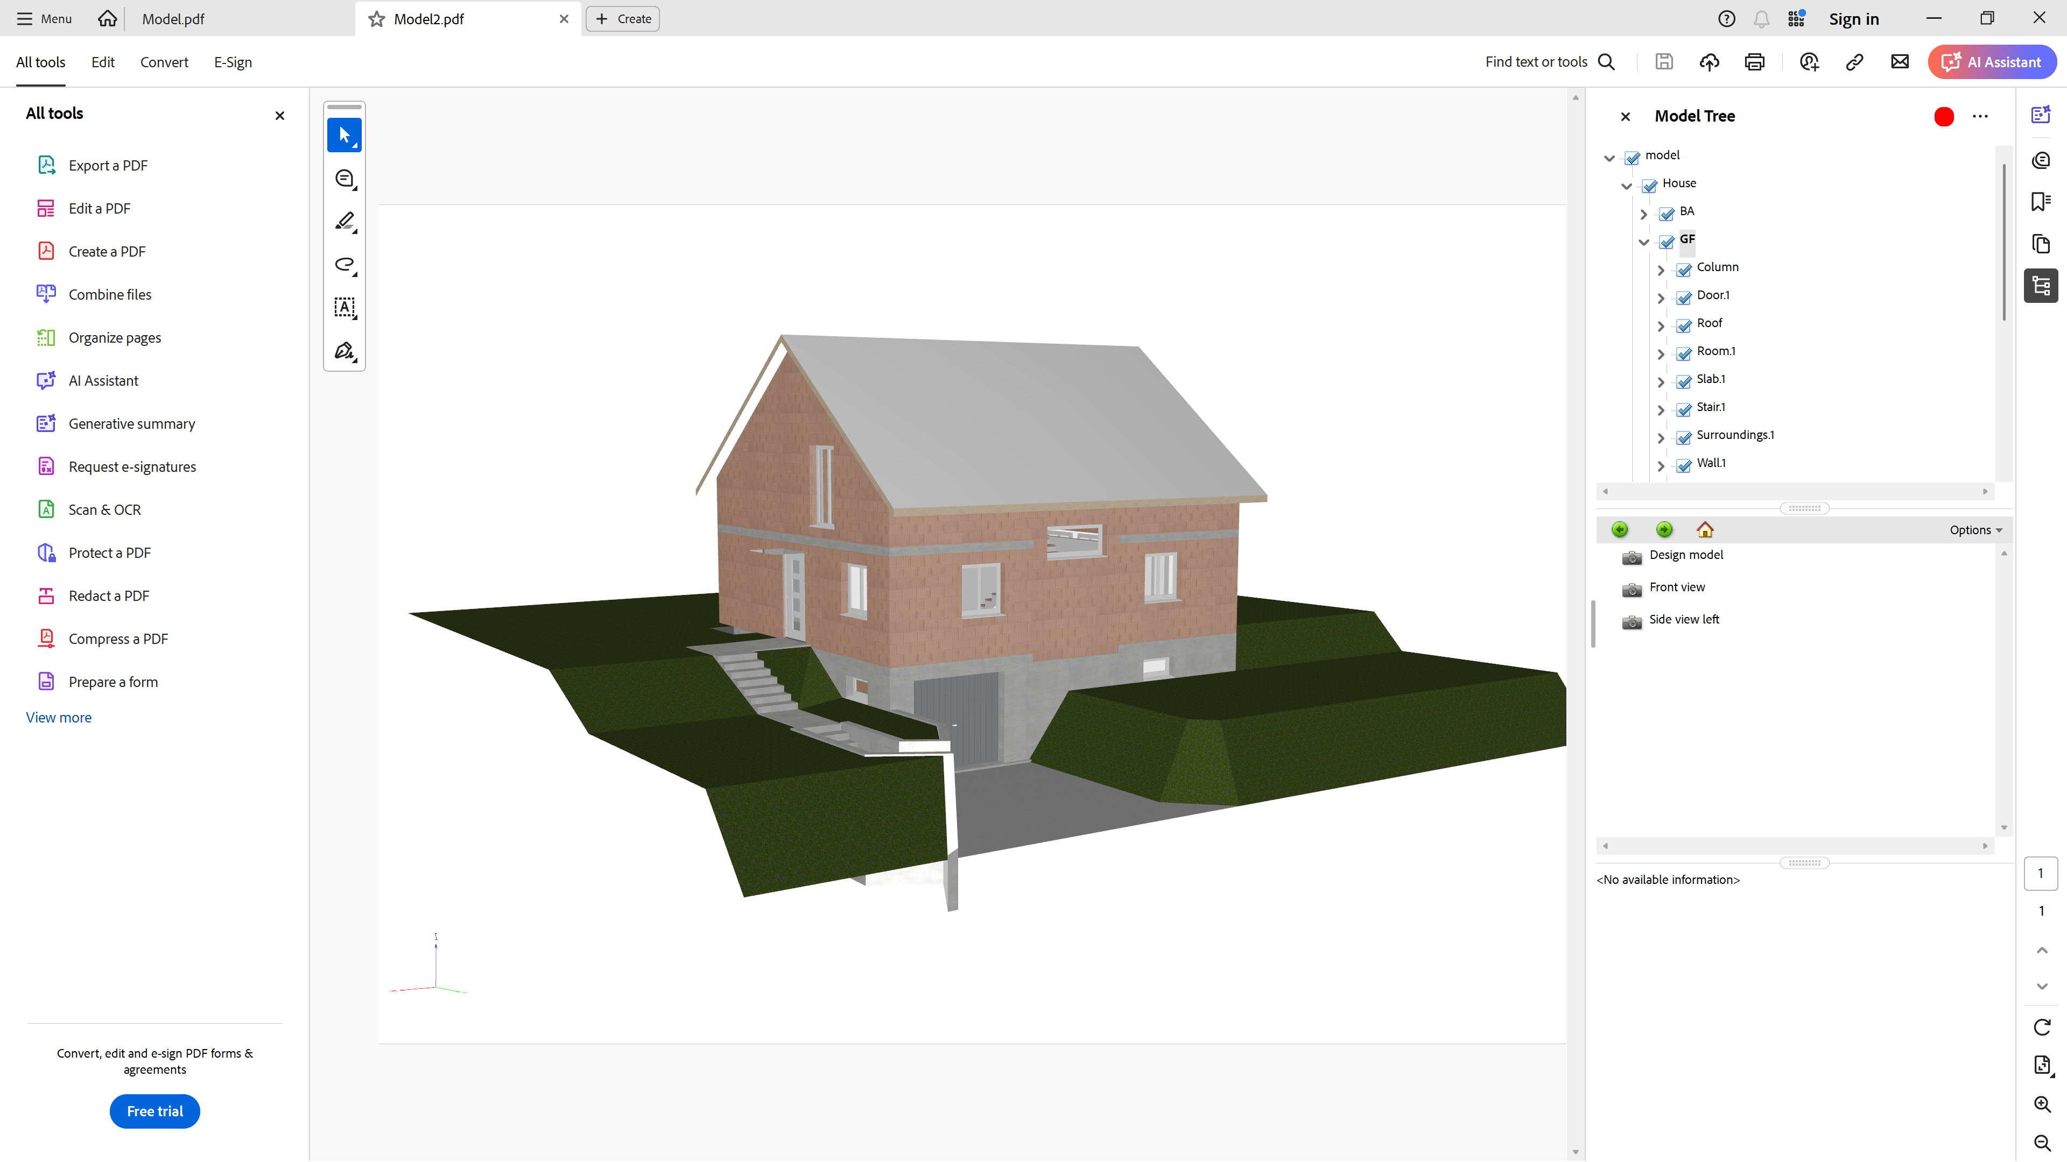This screenshot has height=1162, width=2067.
Task: Switch to the Model.pdf document tab
Action: (x=172, y=18)
